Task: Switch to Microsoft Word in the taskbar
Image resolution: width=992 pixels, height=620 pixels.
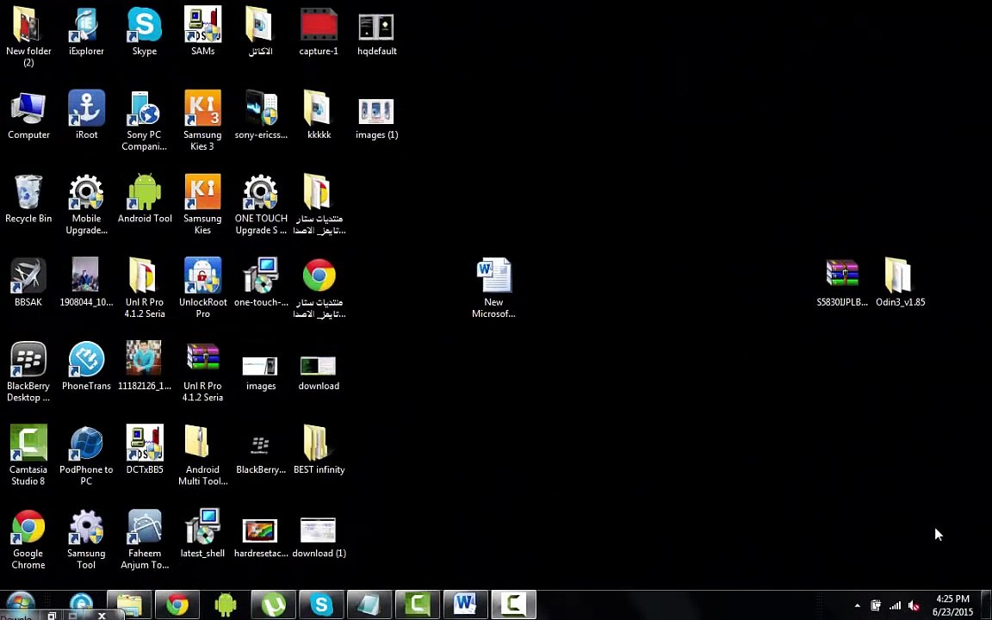Action: pos(465,604)
